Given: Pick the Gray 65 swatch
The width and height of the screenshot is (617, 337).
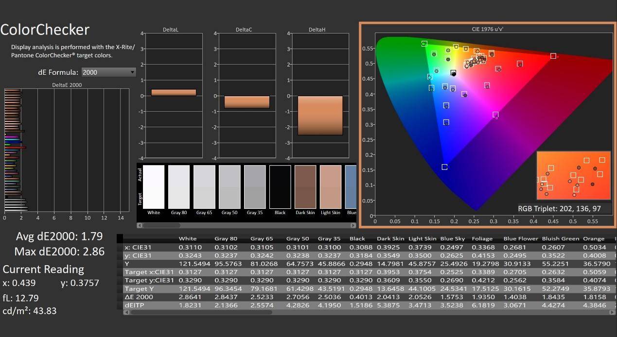Looking at the screenshot, I should 204,187.
